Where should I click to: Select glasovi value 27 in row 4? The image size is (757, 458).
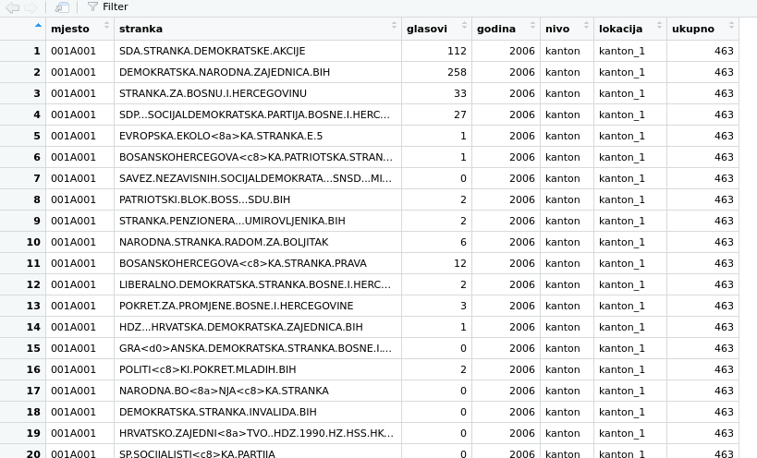point(436,114)
